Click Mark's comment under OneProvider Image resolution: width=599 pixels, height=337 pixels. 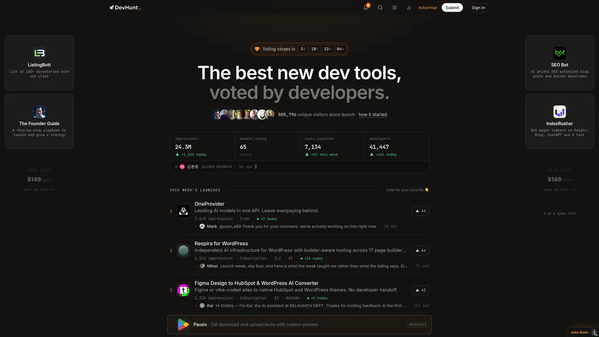tap(298, 226)
